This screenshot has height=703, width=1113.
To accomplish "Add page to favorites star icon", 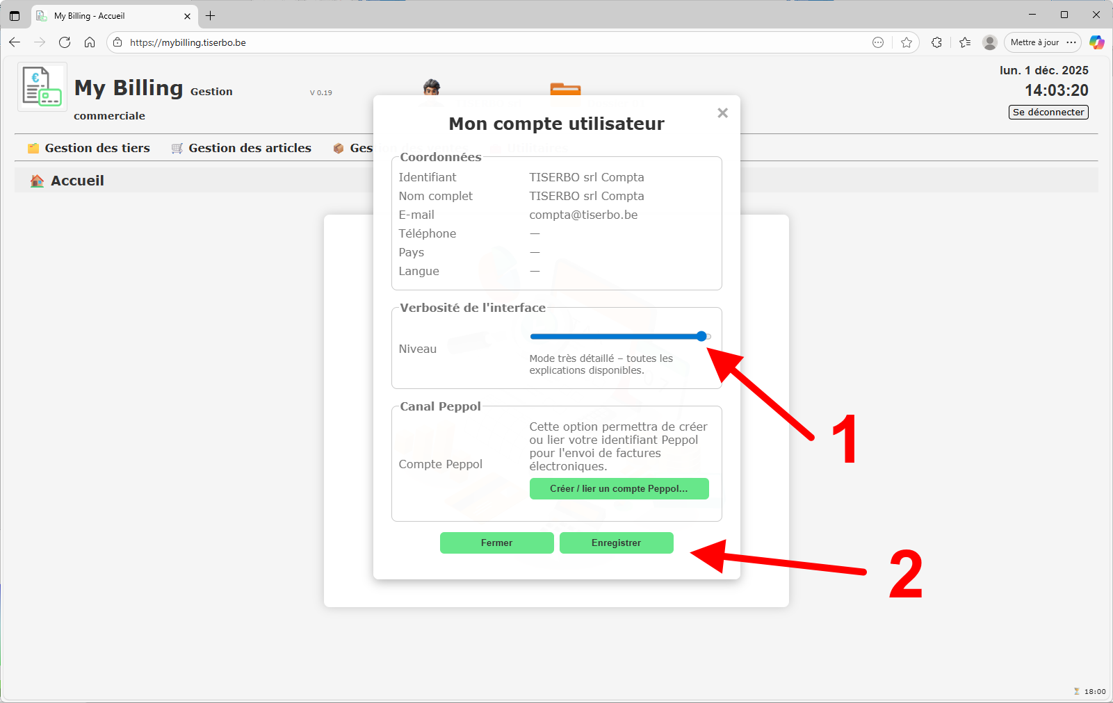I will 906,42.
